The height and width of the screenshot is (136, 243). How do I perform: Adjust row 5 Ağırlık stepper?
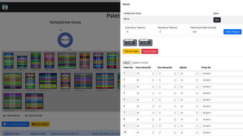coord(197,100)
